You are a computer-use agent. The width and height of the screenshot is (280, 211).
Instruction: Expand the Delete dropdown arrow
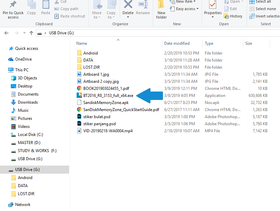point(128,17)
